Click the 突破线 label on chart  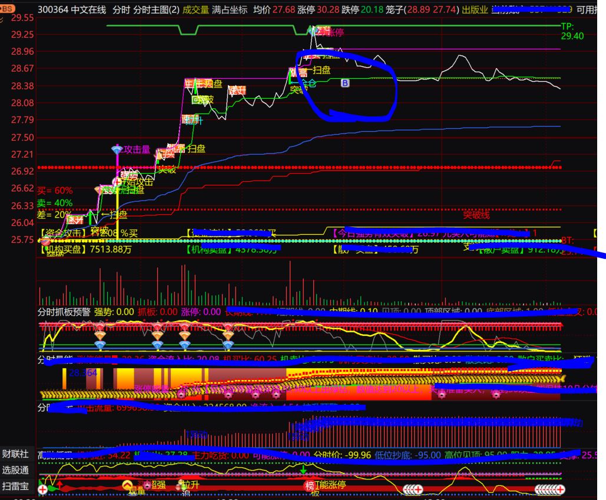click(476, 215)
